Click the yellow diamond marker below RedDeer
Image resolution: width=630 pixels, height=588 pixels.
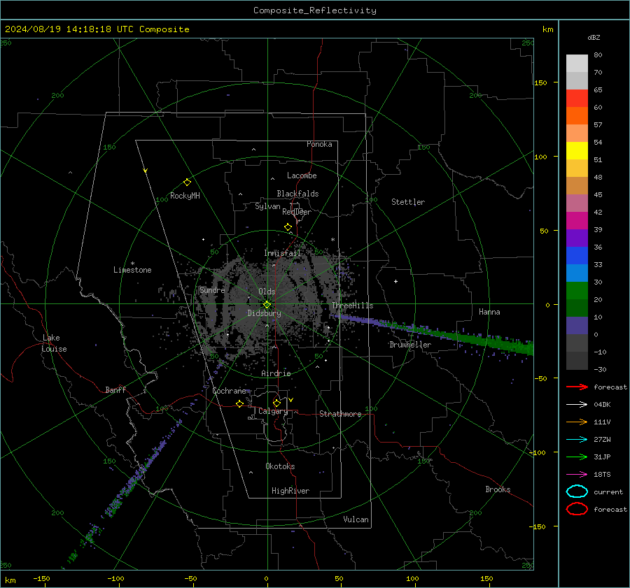pyautogui.click(x=288, y=227)
